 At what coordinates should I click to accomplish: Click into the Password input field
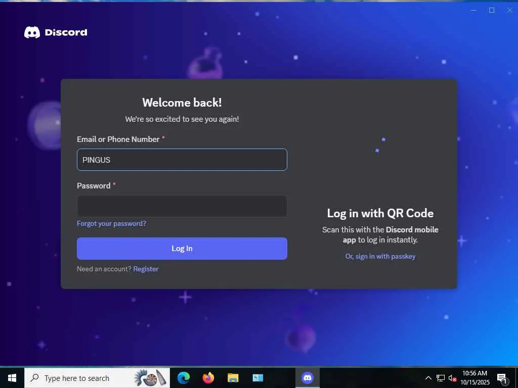[x=182, y=206]
